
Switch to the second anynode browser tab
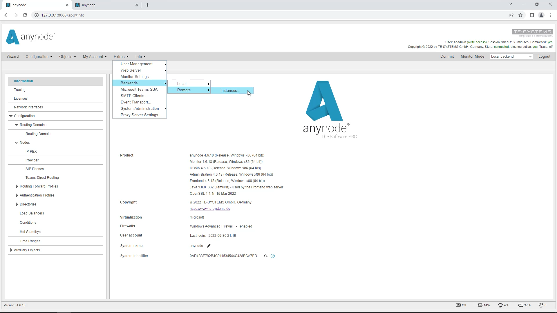106,5
